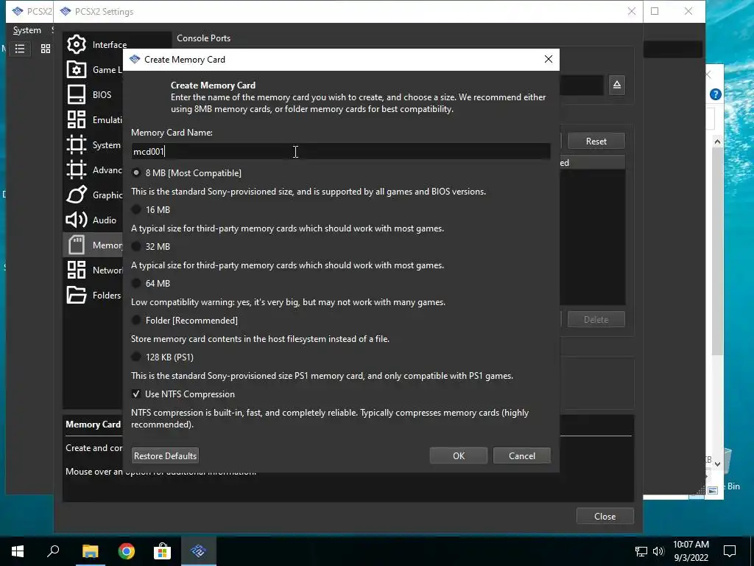
Task: Select the Game List settings icon
Action: 77,69
